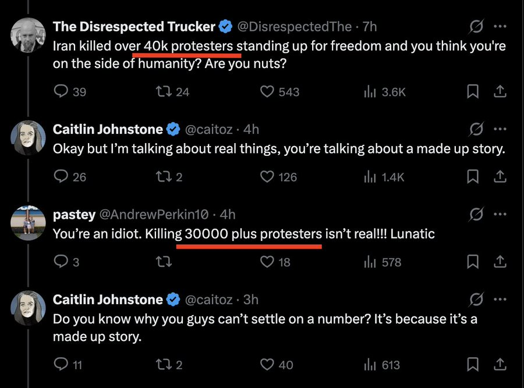This screenshot has width=524, height=388.
Task: Open more options on Trucker's tweet
Action: click(x=500, y=27)
